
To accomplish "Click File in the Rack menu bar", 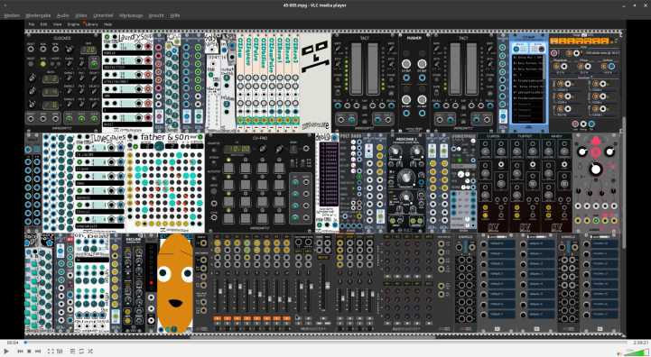I will [x=32, y=24].
